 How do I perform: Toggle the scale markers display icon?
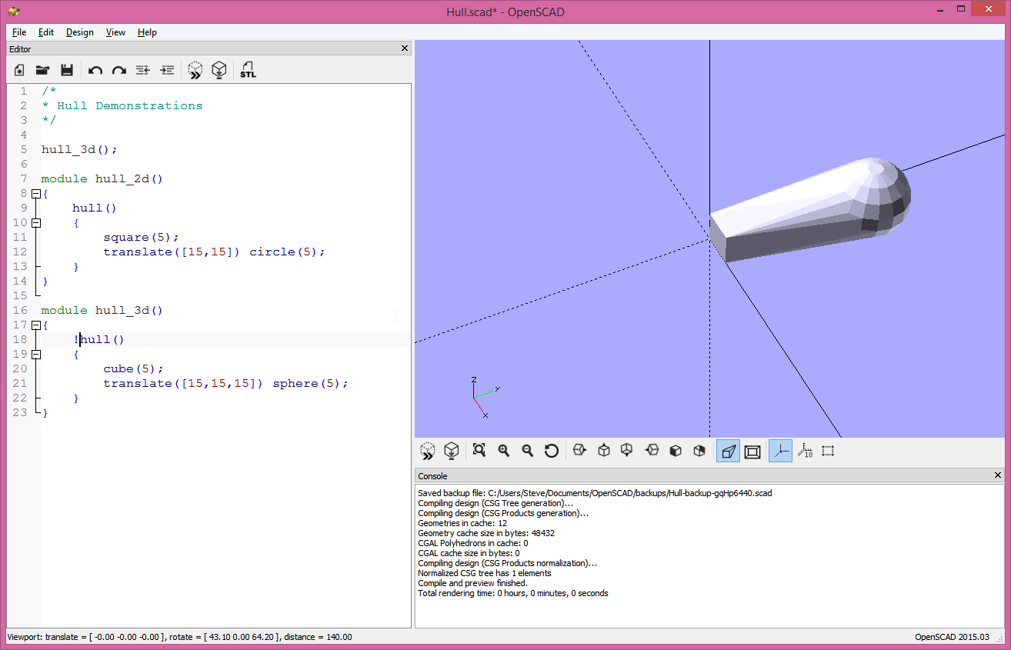coord(805,451)
